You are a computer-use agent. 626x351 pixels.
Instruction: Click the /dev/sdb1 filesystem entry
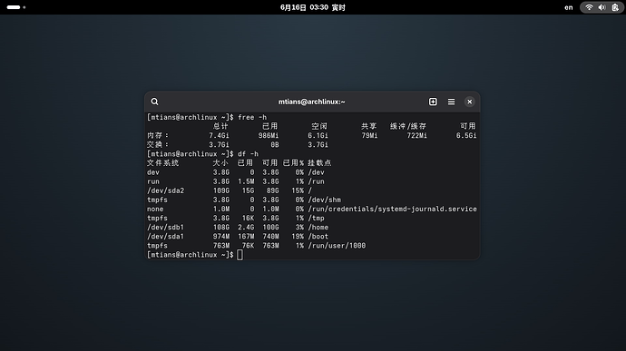[x=166, y=228]
